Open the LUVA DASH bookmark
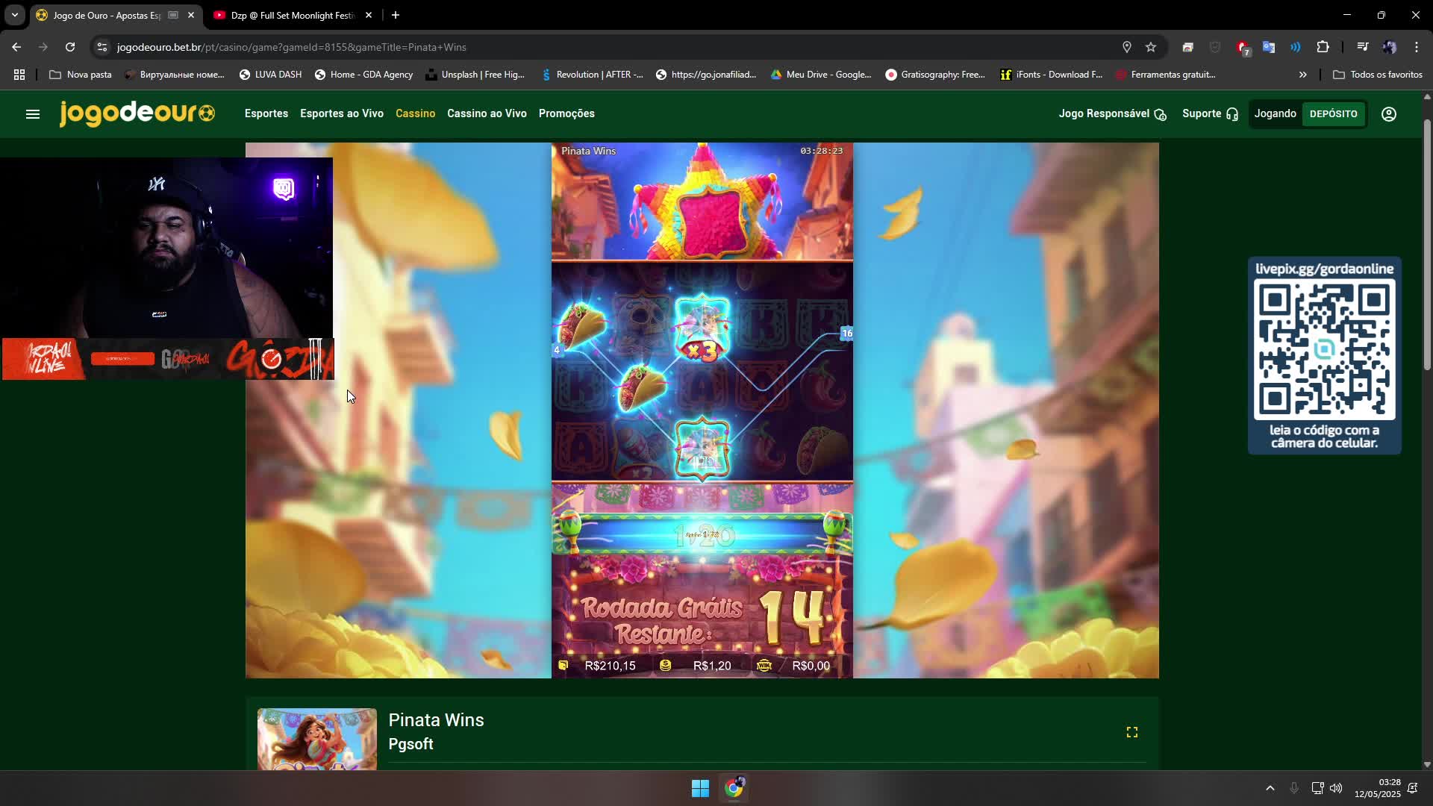1433x806 pixels. (x=270, y=75)
